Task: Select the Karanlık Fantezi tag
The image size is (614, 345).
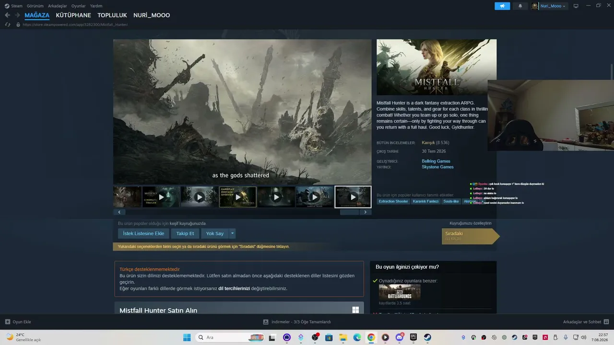Action: pos(426,201)
